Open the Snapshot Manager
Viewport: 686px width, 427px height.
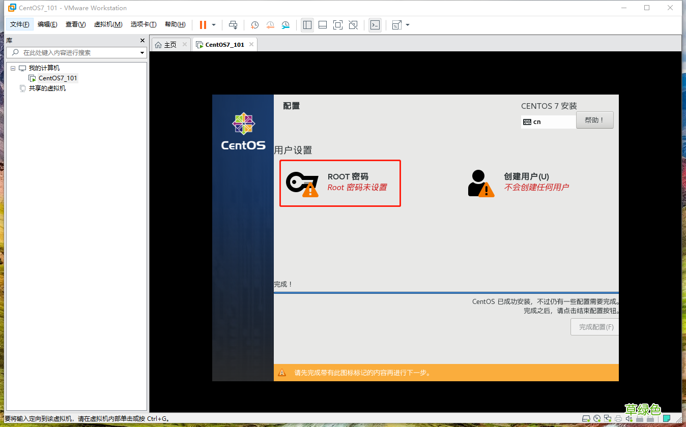coord(285,24)
